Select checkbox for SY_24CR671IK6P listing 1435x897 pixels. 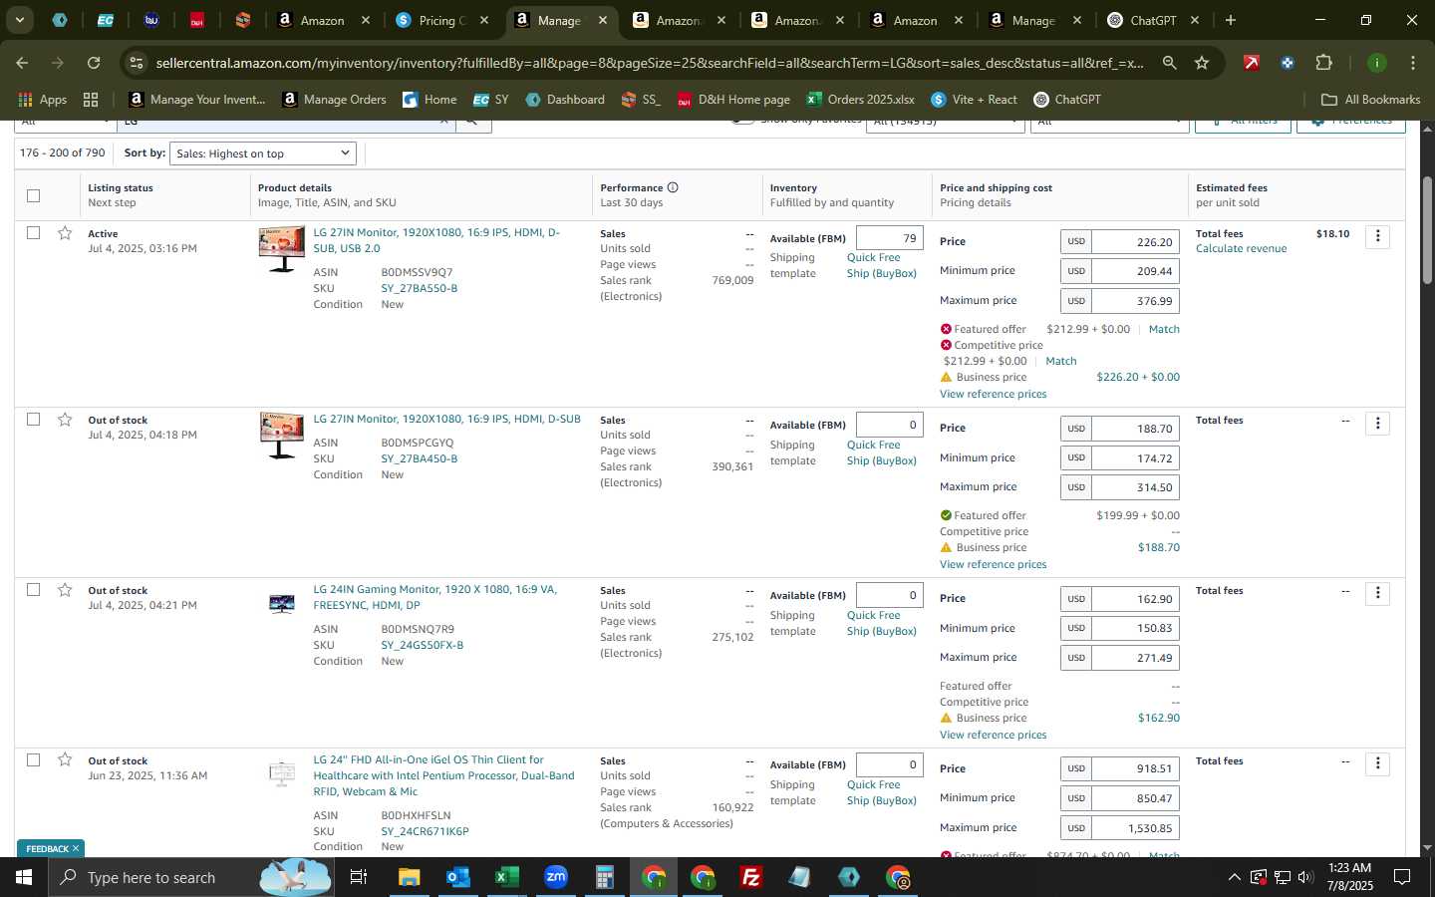(x=34, y=760)
